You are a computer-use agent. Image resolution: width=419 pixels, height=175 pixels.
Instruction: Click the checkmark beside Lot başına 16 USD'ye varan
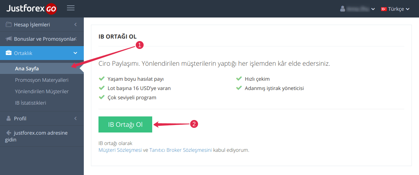pos(102,88)
